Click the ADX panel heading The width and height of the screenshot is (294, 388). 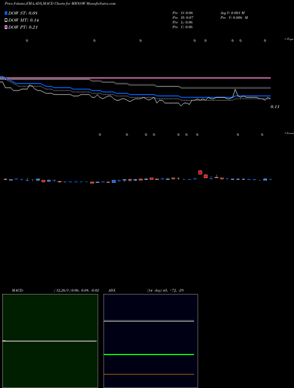112,290
